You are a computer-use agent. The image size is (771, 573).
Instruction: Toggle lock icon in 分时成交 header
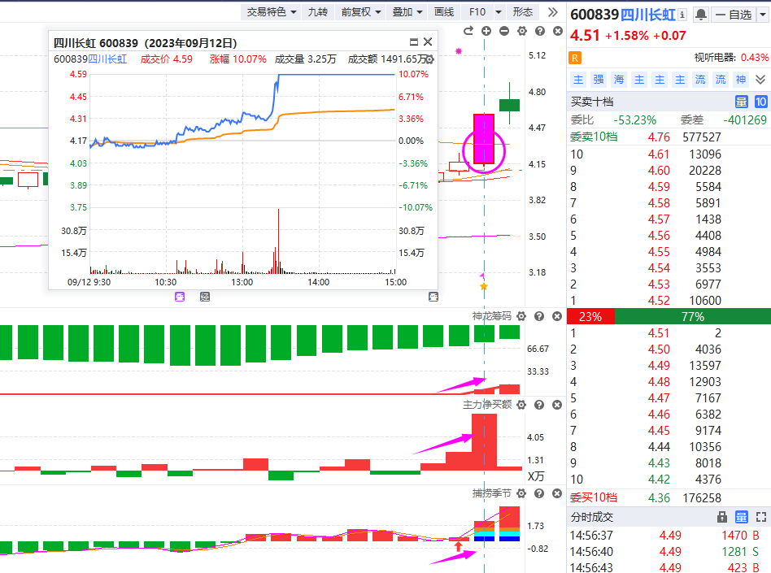[x=722, y=517]
